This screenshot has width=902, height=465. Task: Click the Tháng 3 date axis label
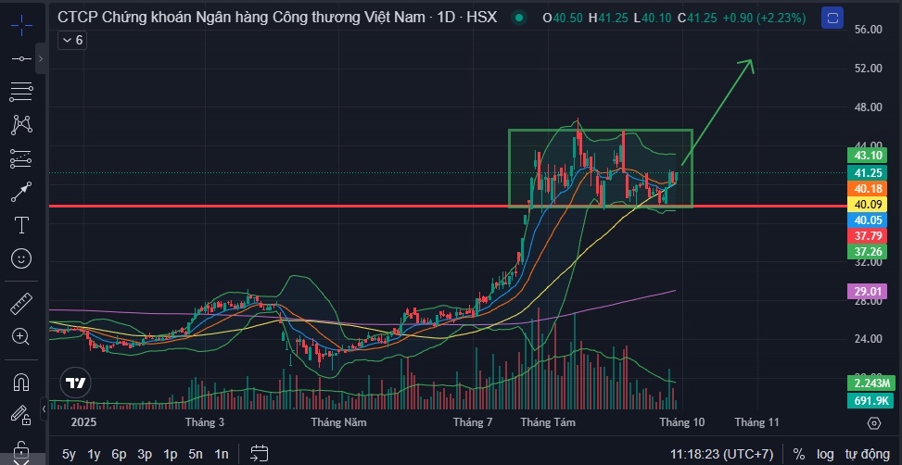[x=205, y=422]
